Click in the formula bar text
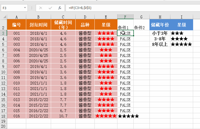Viewport: 200px width, 129px height. (80, 8)
